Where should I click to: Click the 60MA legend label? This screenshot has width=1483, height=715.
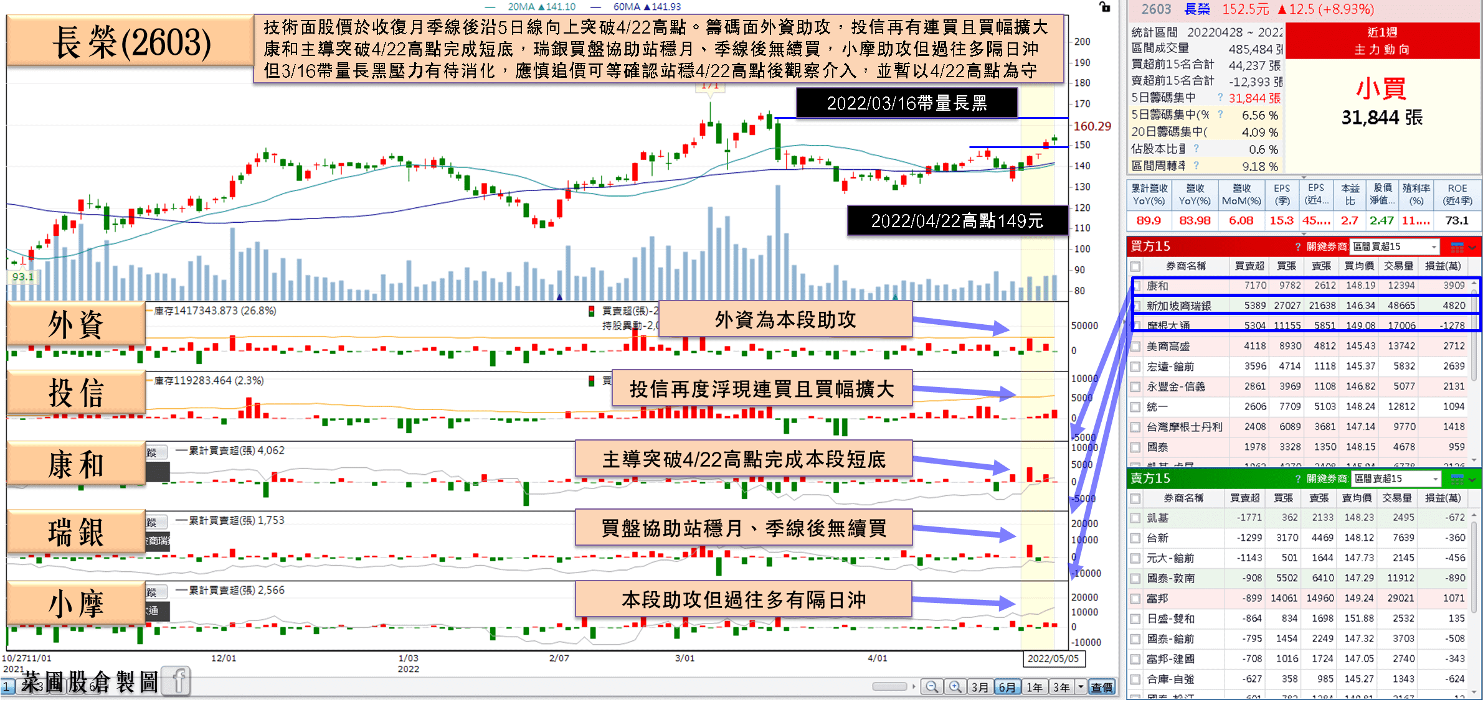(627, 7)
